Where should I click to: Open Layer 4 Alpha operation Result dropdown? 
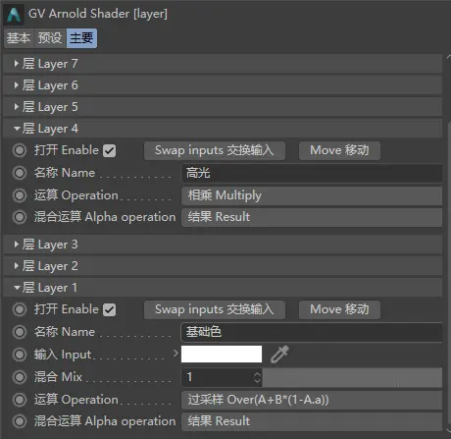click(312, 217)
